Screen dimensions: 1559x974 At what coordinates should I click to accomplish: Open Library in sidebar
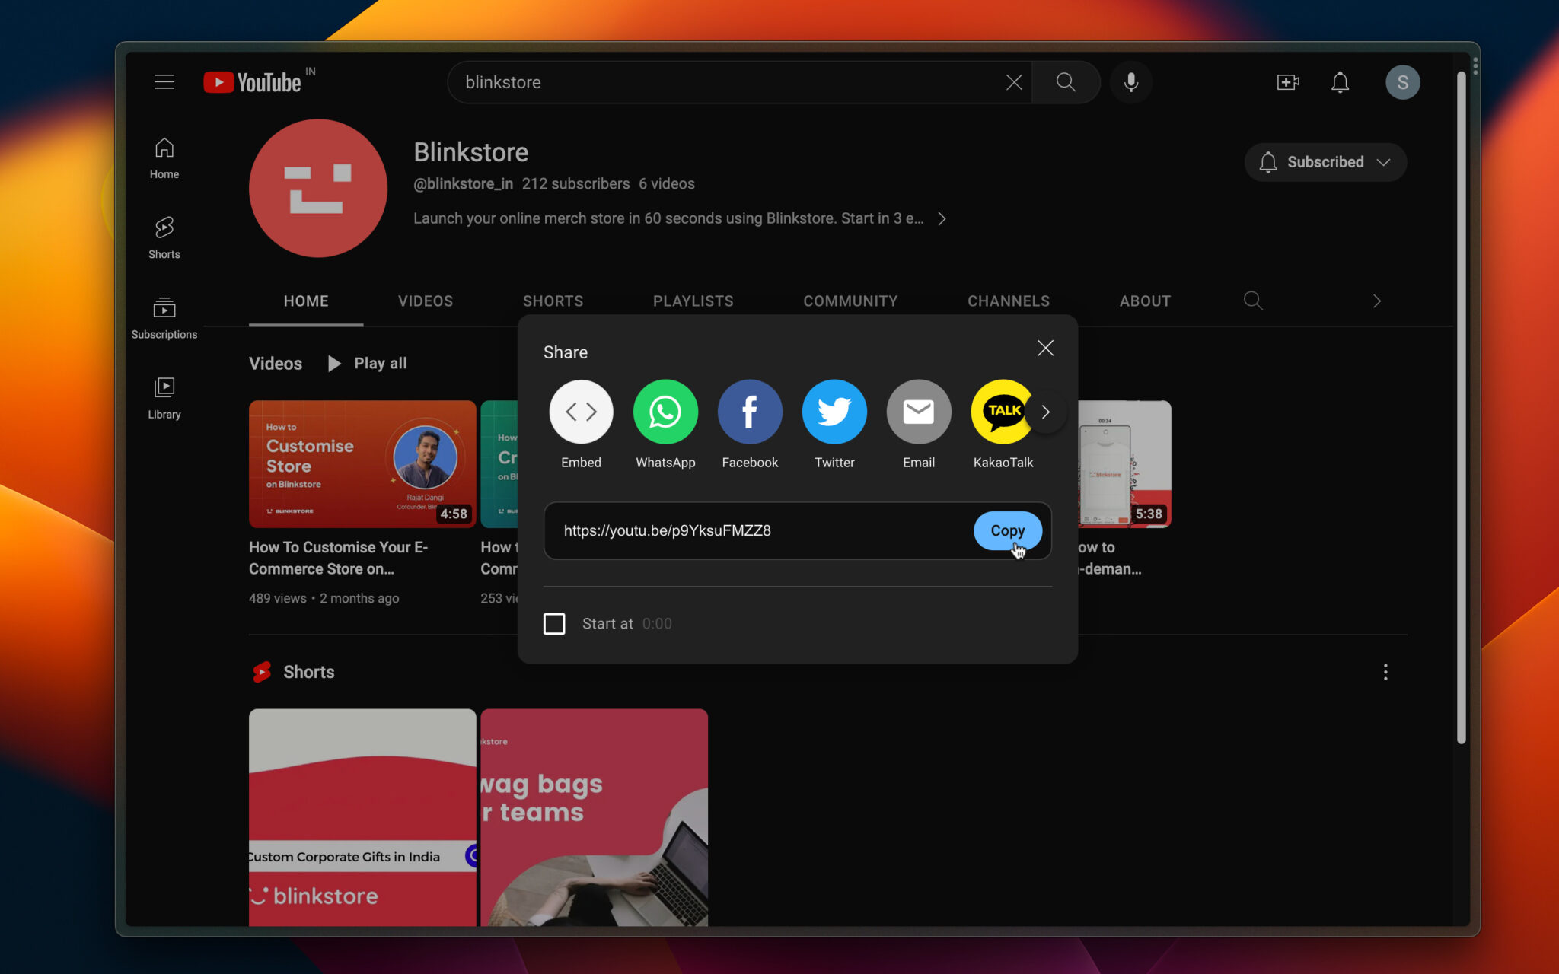pyautogui.click(x=164, y=399)
